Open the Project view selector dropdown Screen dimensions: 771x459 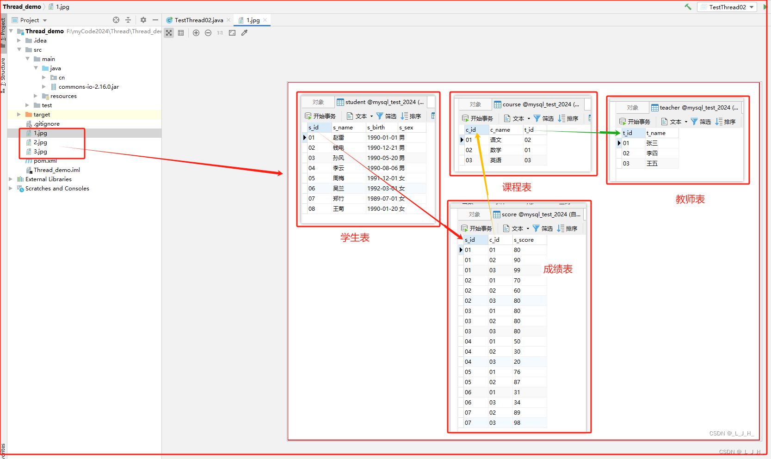(30, 20)
